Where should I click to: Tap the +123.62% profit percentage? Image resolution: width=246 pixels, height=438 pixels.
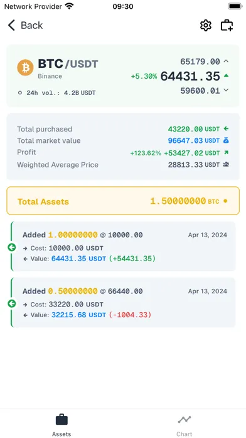pyautogui.click(x=146, y=153)
